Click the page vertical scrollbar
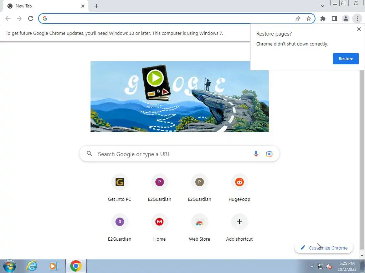 [362, 160]
